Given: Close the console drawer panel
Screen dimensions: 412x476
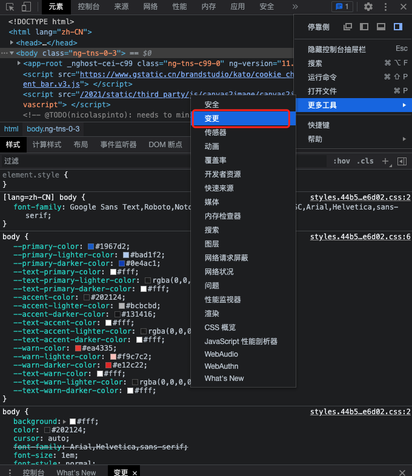Looking at the screenshot, I should [402, 472].
